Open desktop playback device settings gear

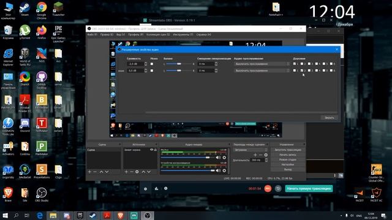(224, 170)
